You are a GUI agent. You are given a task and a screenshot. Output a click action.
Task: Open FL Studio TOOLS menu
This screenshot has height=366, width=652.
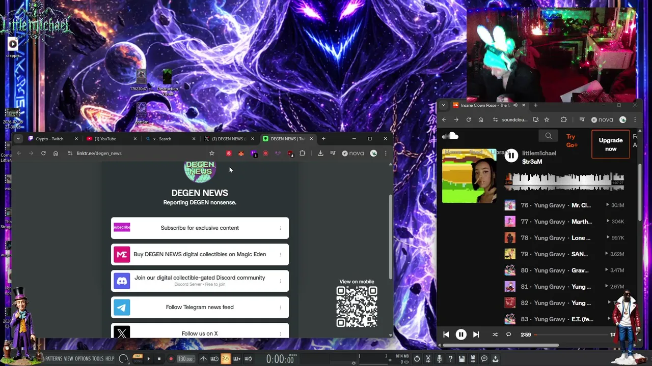tap(97, 359)
